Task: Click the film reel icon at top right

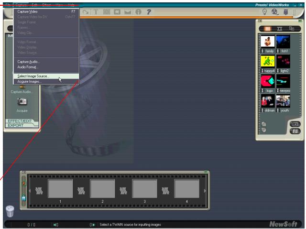Action: point(275,12)
